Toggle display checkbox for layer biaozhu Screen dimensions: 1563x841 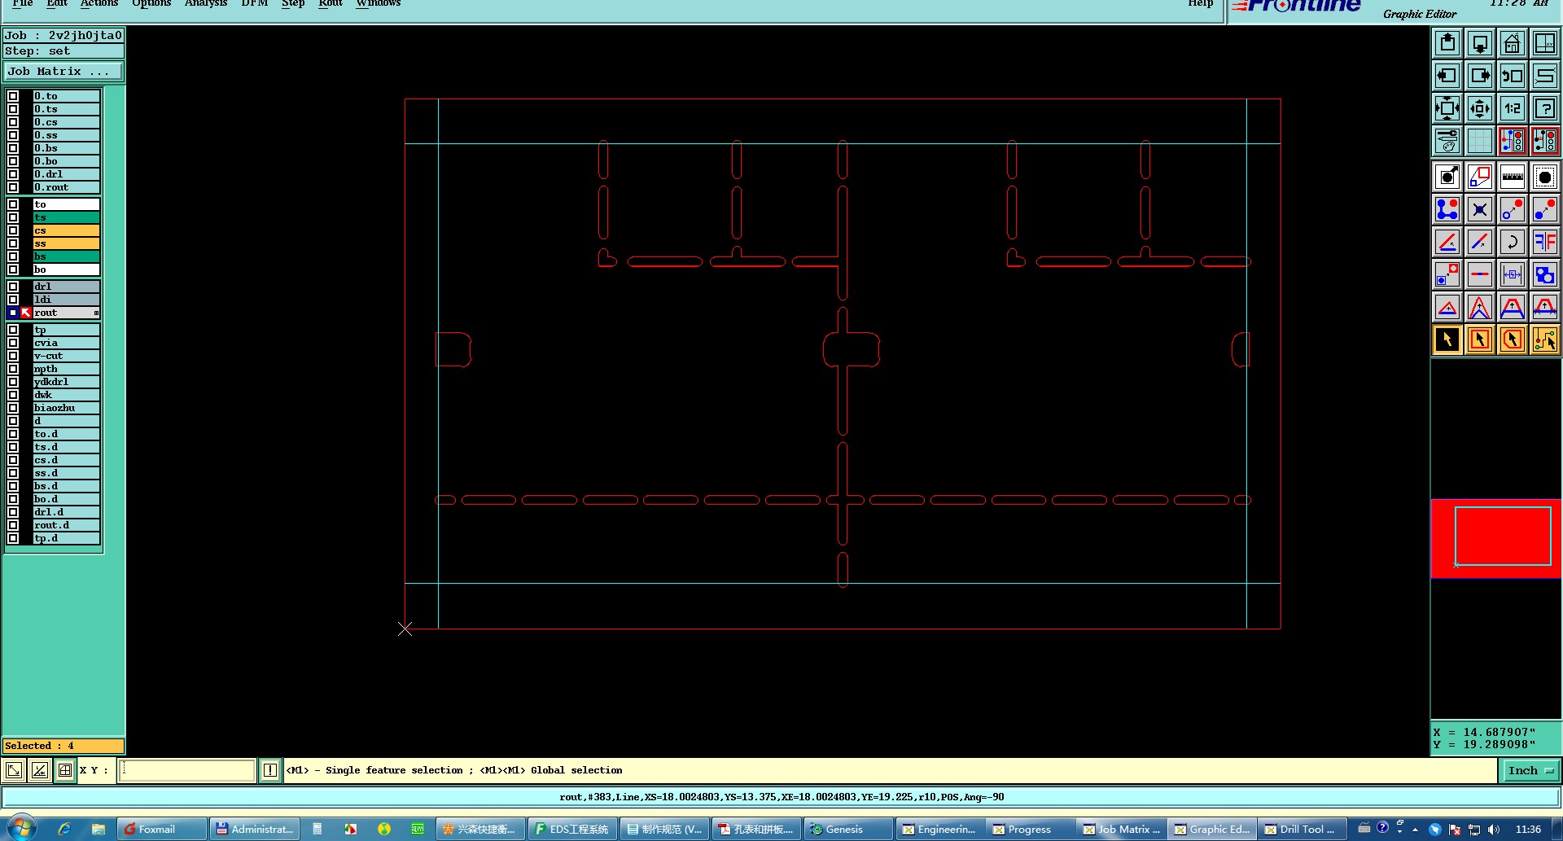(x=13, y=408)
